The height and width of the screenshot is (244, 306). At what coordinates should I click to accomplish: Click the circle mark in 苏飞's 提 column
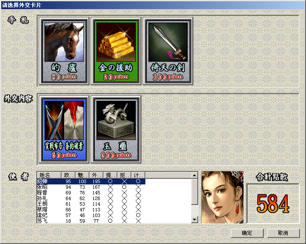click(110, 221)
